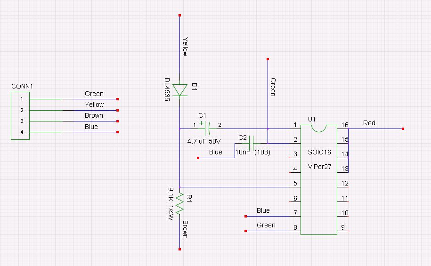This screenshot has height=266, width=431.
Task: Click red endpoint atop the Yellow wire
Action: 180,16
